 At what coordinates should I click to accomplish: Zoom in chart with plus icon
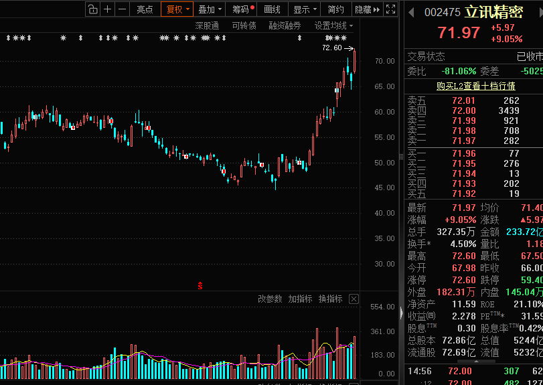pyautogui.click(x=107, y=9)
